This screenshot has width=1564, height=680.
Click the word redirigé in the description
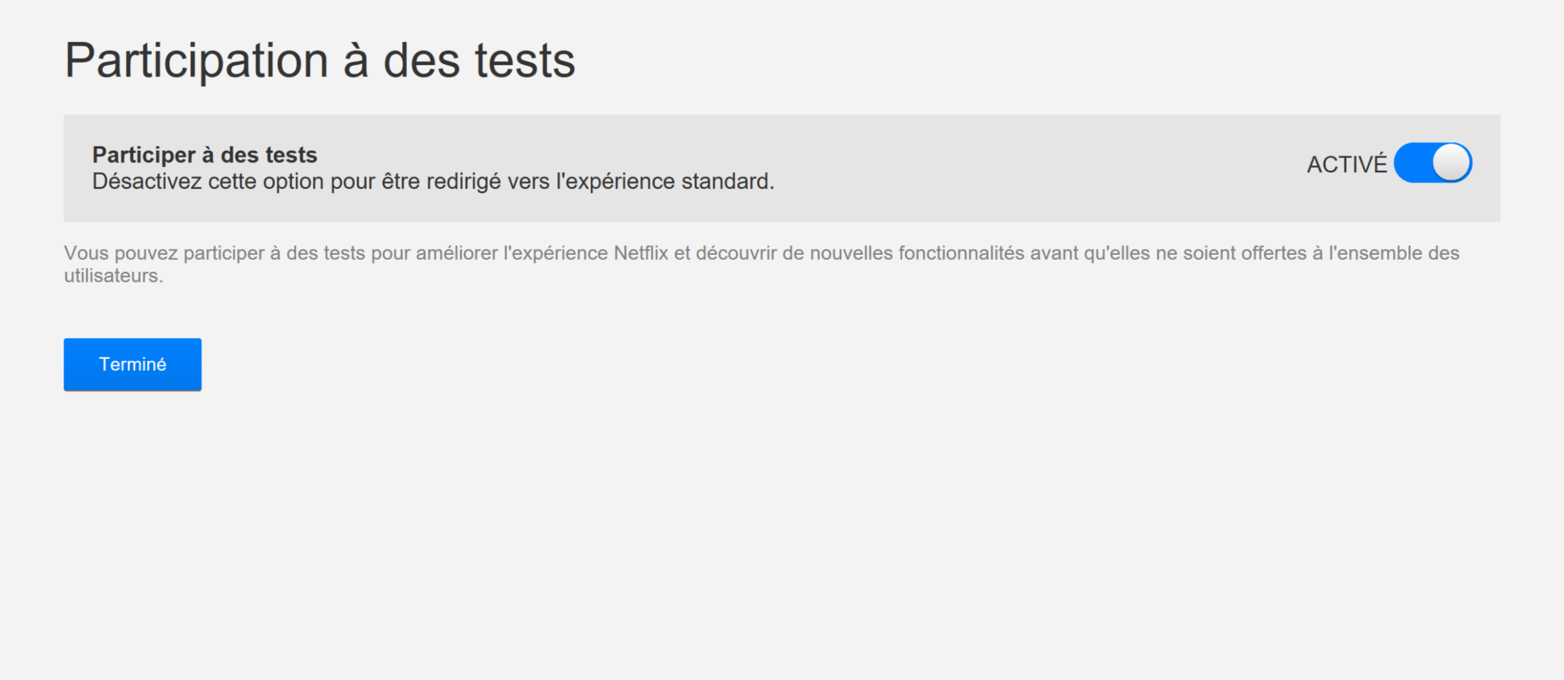point(464,181)
